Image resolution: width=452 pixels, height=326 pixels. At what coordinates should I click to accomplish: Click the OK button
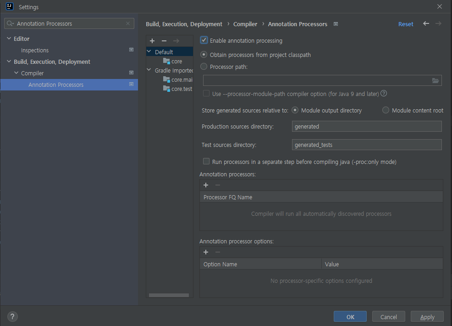tap(350, 316)
